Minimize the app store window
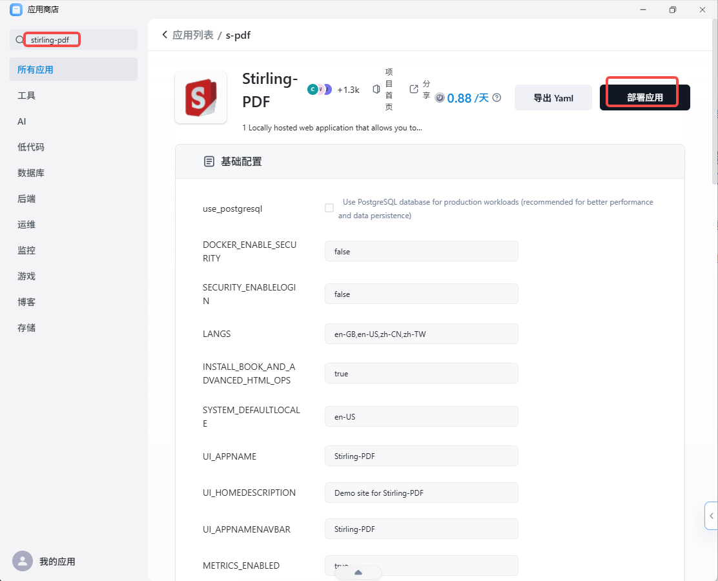The height and width of the screenshot is (581, 718). (x=643, y=10)
